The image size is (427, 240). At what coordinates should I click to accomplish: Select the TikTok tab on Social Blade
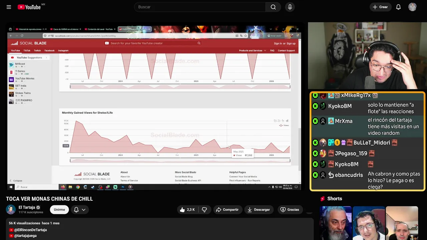27,51
